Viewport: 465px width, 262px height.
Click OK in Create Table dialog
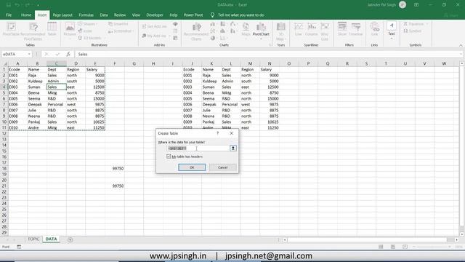[x=192, y=167]
